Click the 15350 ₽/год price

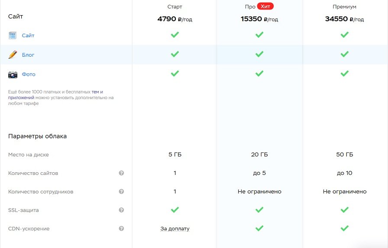[x=259, y=19]
